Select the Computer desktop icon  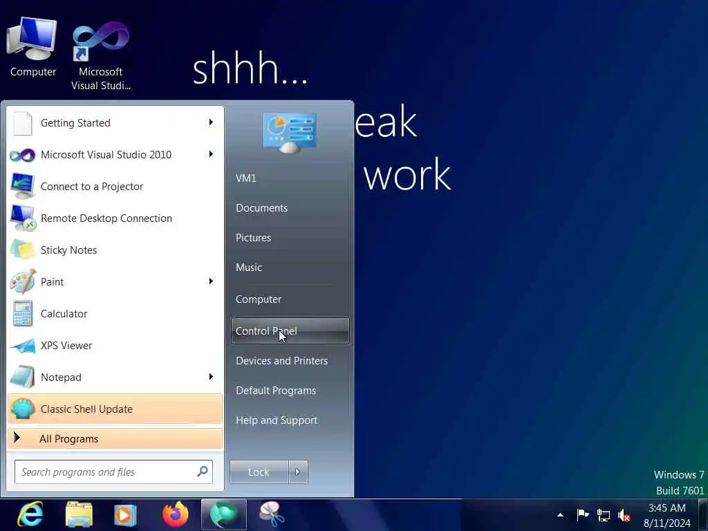click(32, 47)
